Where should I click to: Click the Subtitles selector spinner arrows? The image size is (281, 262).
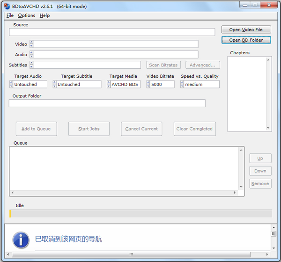tap(31, 65)
